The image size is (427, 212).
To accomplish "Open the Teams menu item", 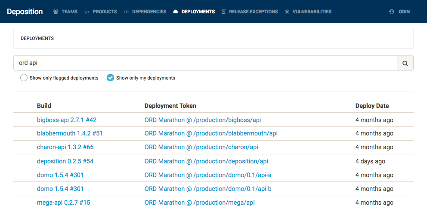I will click(x=65, y=12).
